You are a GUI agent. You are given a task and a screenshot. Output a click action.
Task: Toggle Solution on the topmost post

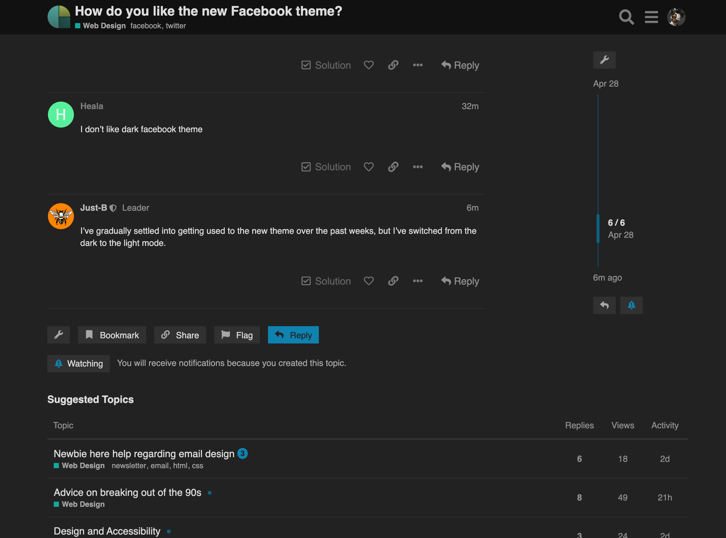click(x=326, y=65)
